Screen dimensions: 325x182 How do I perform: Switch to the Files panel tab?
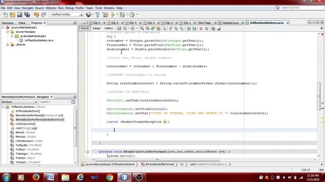click(x=22, y=23)
